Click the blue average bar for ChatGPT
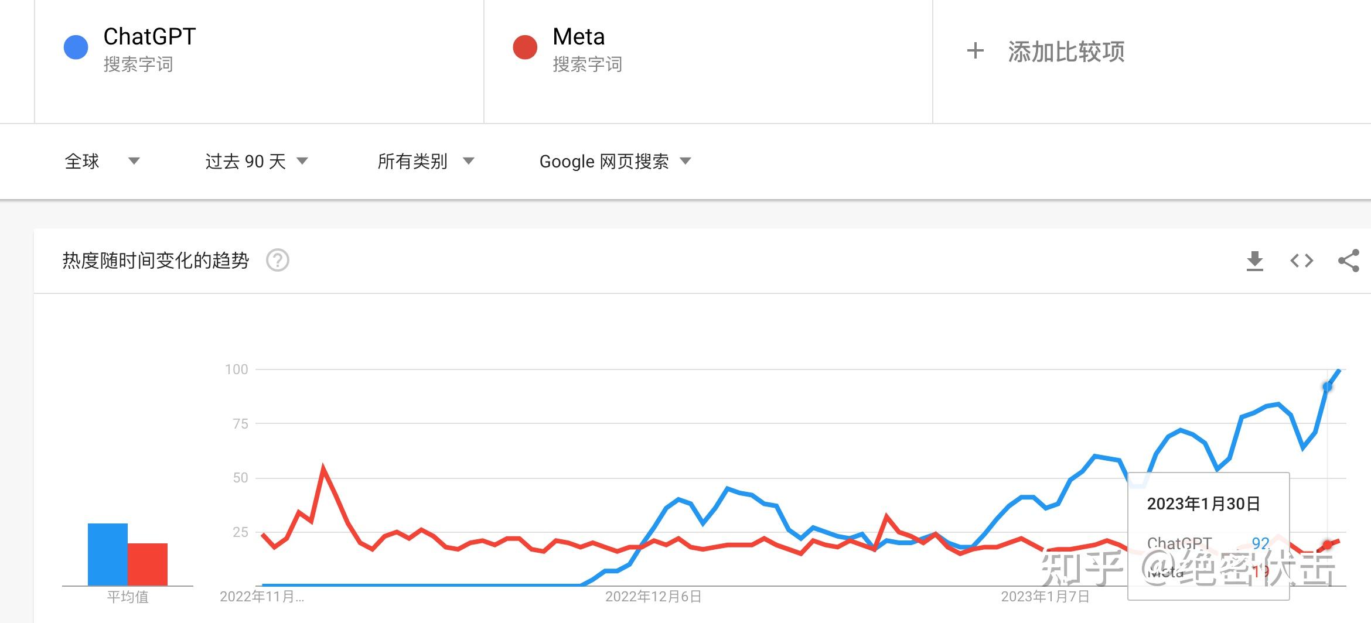1371x623 pixels. click(x=108, y=554)
